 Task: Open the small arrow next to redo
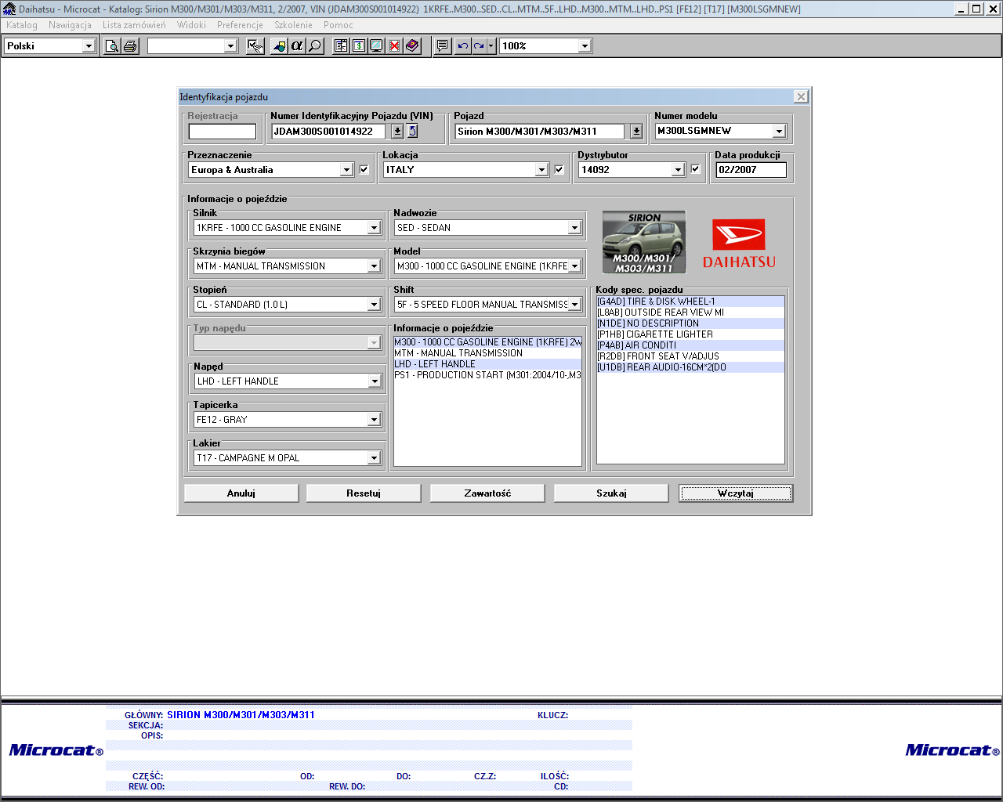(x=491, y=46)
